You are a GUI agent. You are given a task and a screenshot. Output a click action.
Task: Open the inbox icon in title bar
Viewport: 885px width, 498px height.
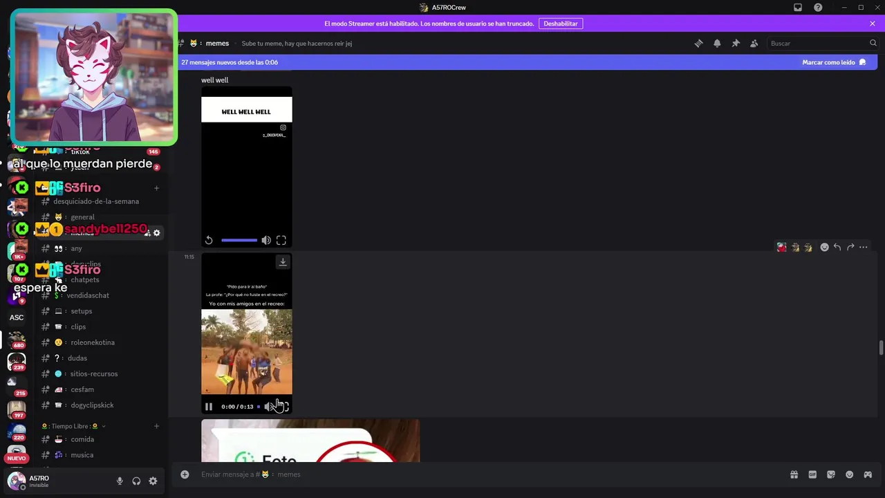798,8
